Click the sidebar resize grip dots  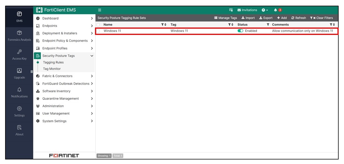point(32,72)
